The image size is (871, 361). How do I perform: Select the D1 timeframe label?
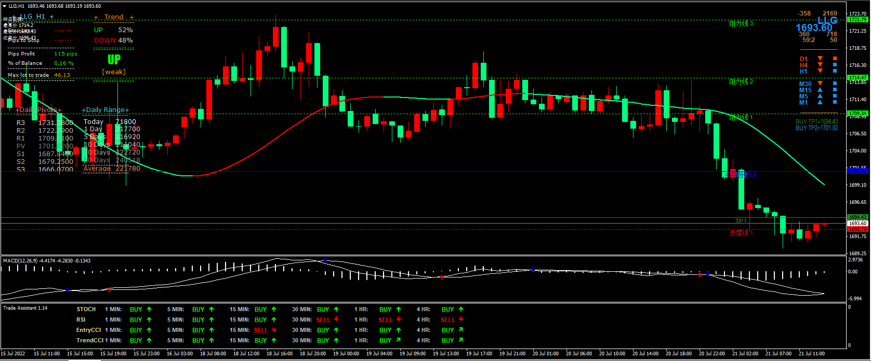804,59
